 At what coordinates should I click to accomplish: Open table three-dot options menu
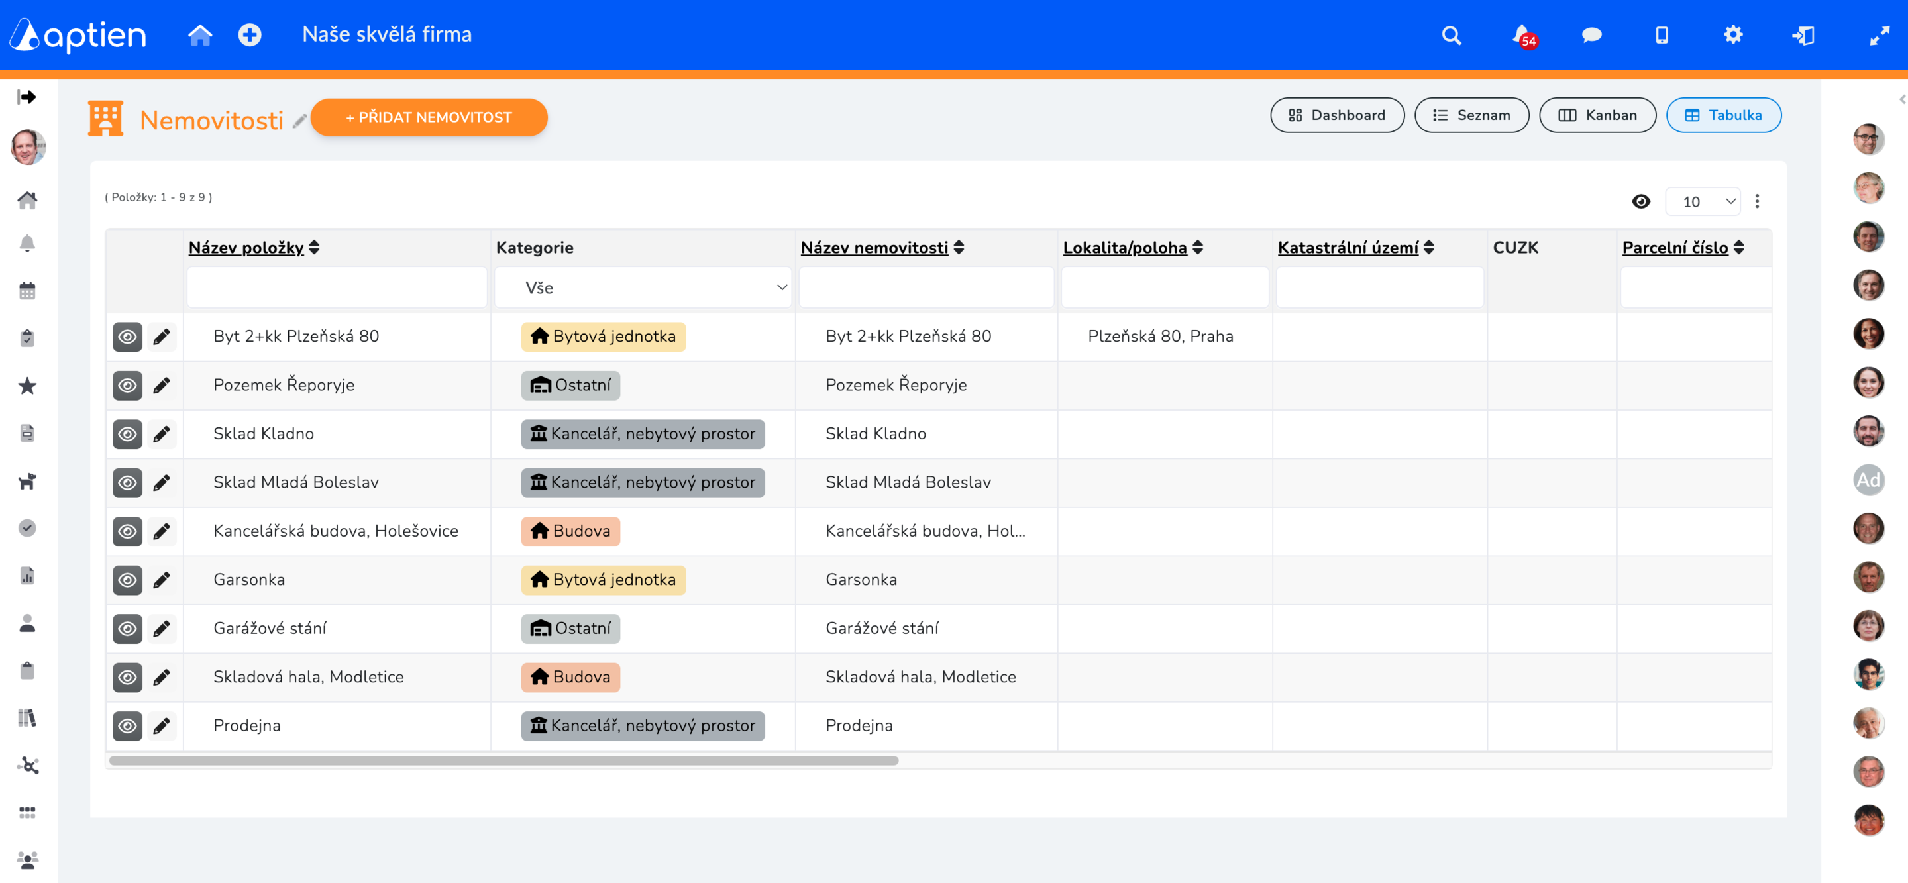coord(1757,201)
